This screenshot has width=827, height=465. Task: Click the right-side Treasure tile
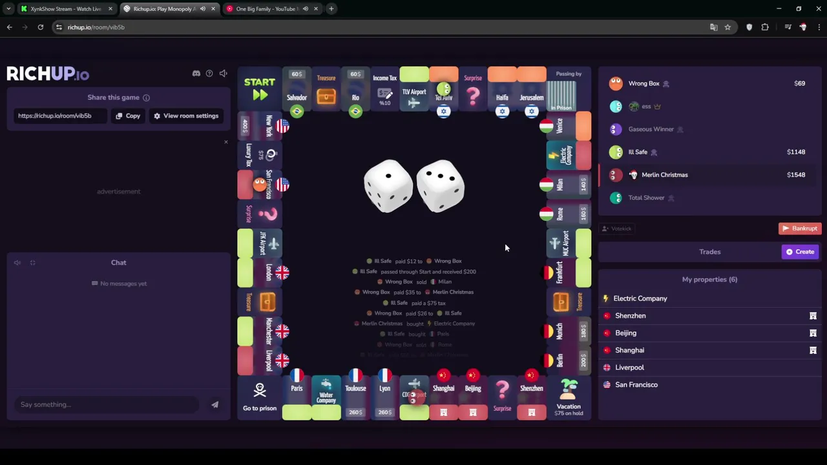(569, 302)
